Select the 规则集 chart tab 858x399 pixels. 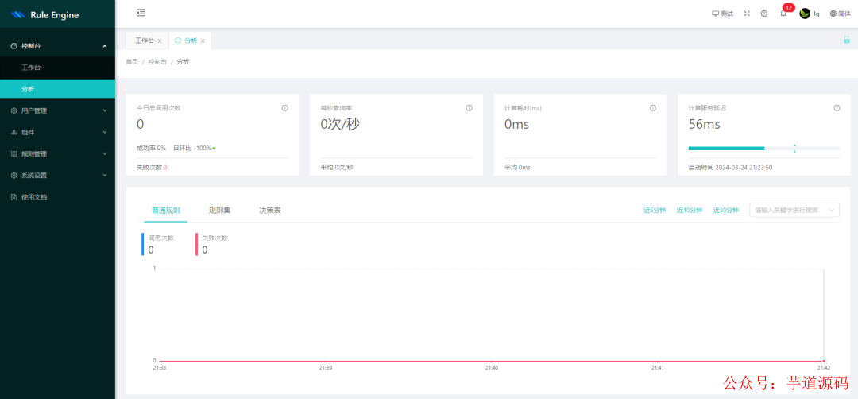(219, 210)
